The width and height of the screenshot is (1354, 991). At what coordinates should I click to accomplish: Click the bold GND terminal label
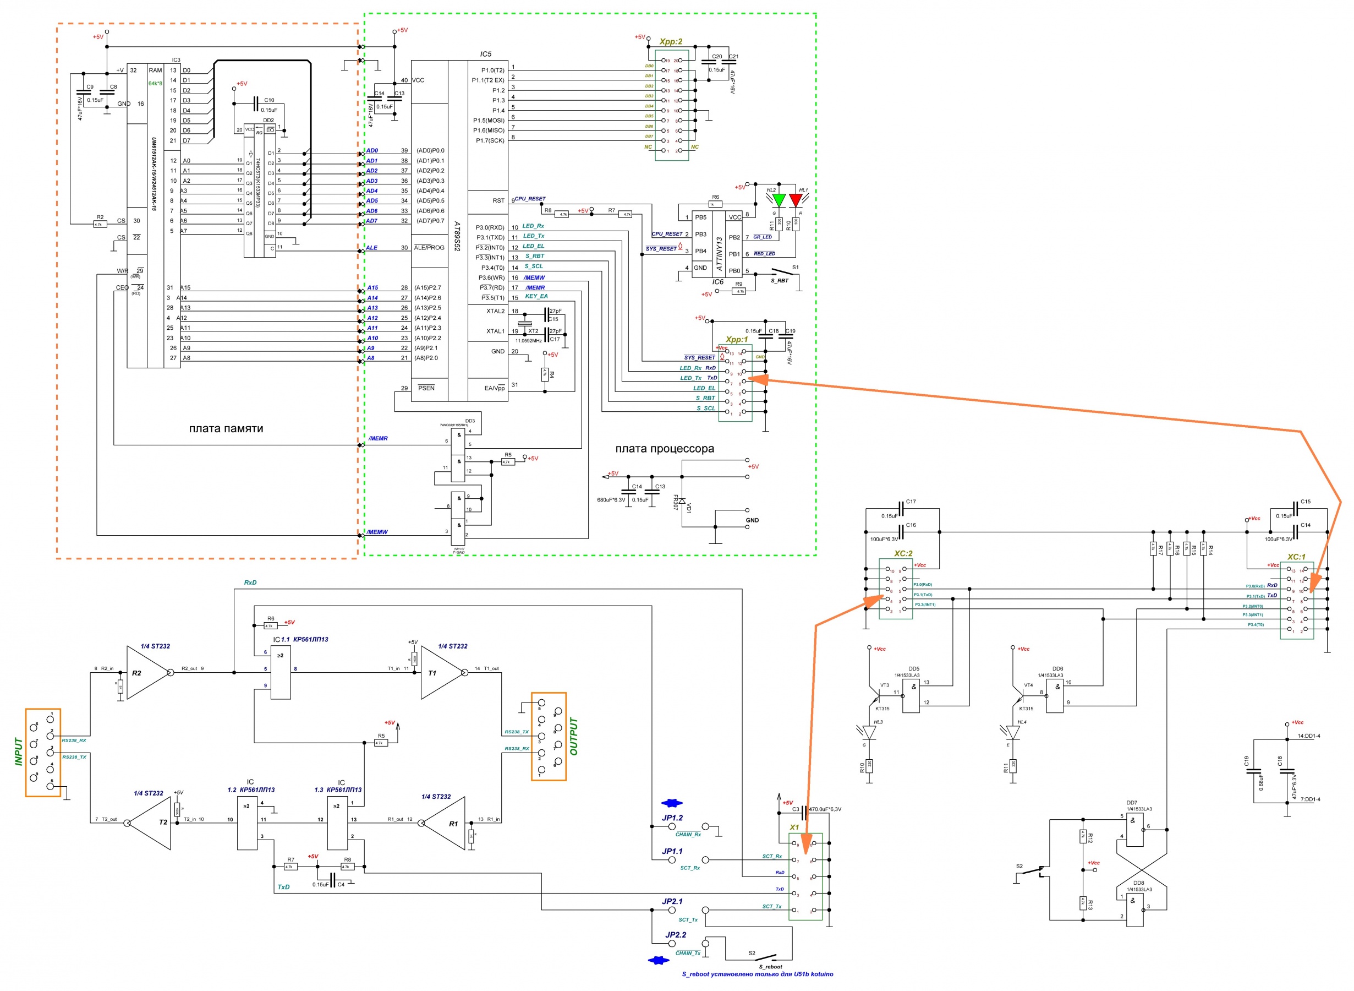[752, 521]
